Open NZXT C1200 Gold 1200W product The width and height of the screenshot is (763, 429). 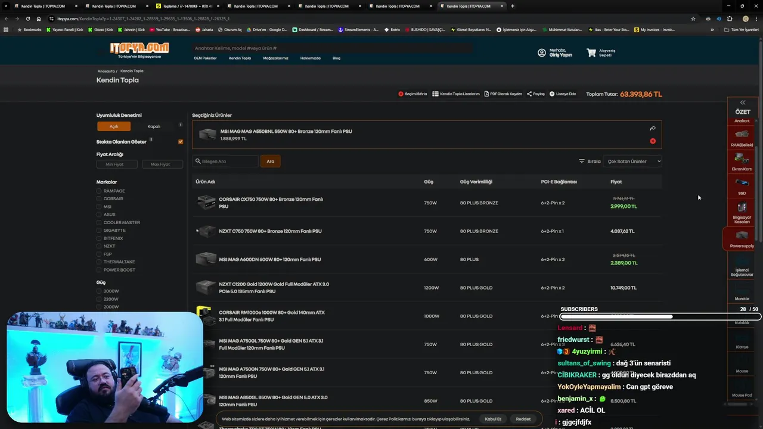pos(274,288)
